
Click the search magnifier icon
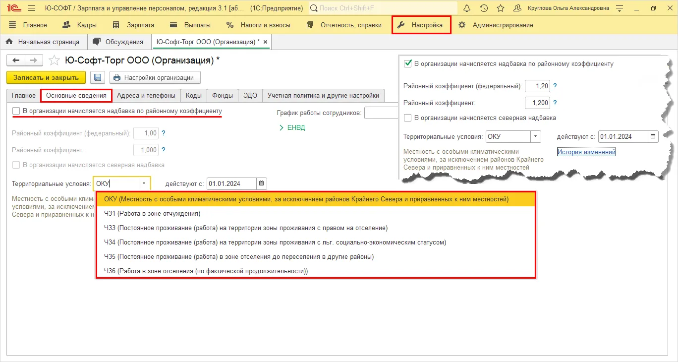pyautogui.click(x=314, y=8)
